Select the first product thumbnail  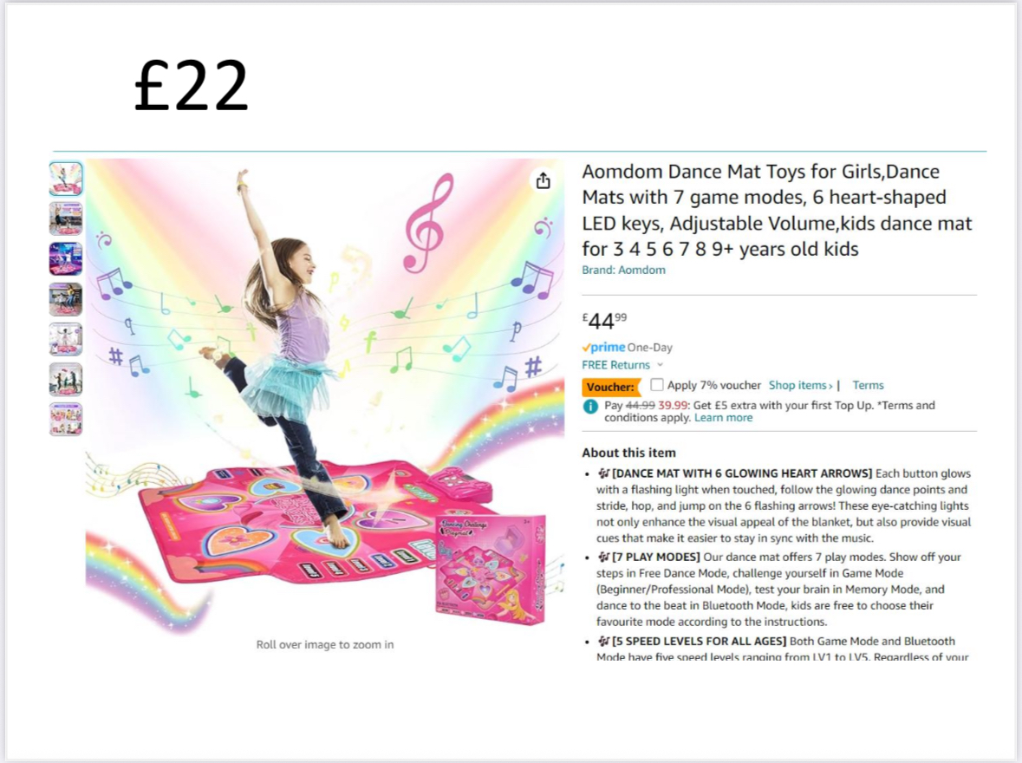[x=66, y=179]
